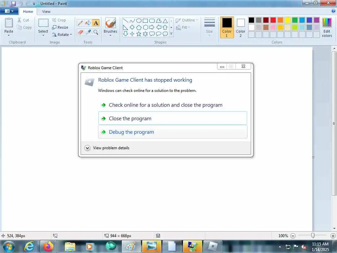This screenshot has height=253, width=337.
Task: Open the Rotate dropdown menu
Action: 62,34
